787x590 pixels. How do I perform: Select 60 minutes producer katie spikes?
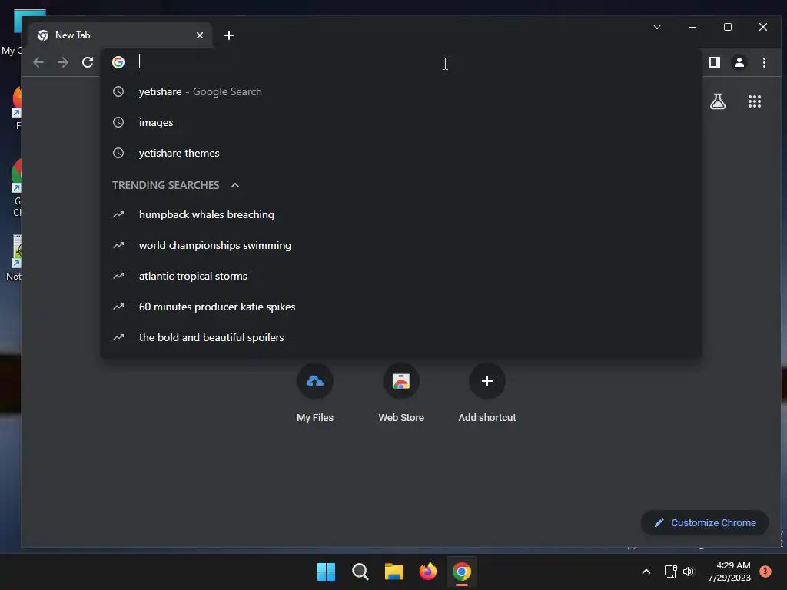pos(400,307)
